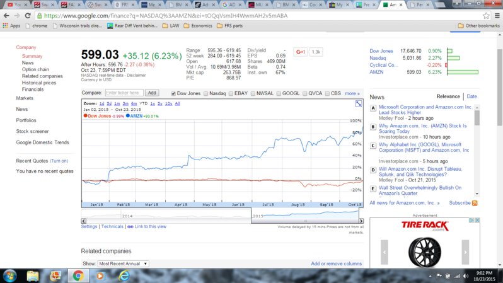
Task: Go to Stock screener
Action: [32, 131]
